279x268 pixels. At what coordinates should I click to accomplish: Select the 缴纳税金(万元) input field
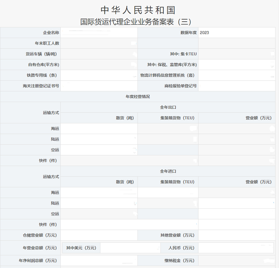coord(237,260)
